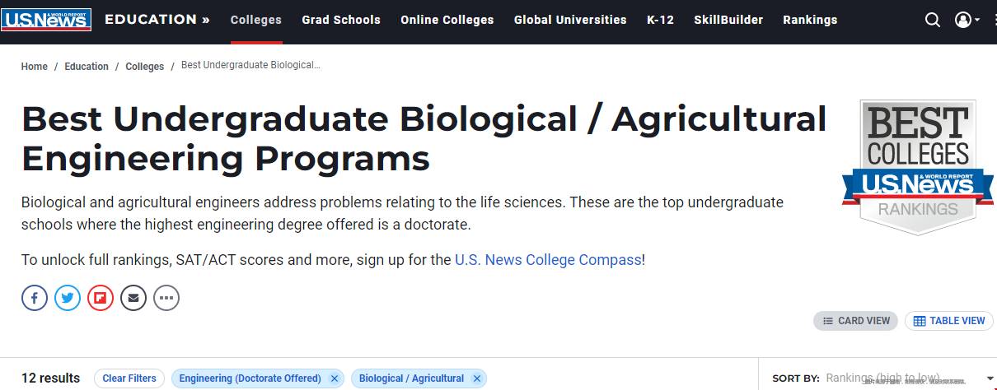Image resolution: width=997 pixels, height=390 pixels.
Task: Go to Colleges breadcrumb link
Action: pos(145,67)
